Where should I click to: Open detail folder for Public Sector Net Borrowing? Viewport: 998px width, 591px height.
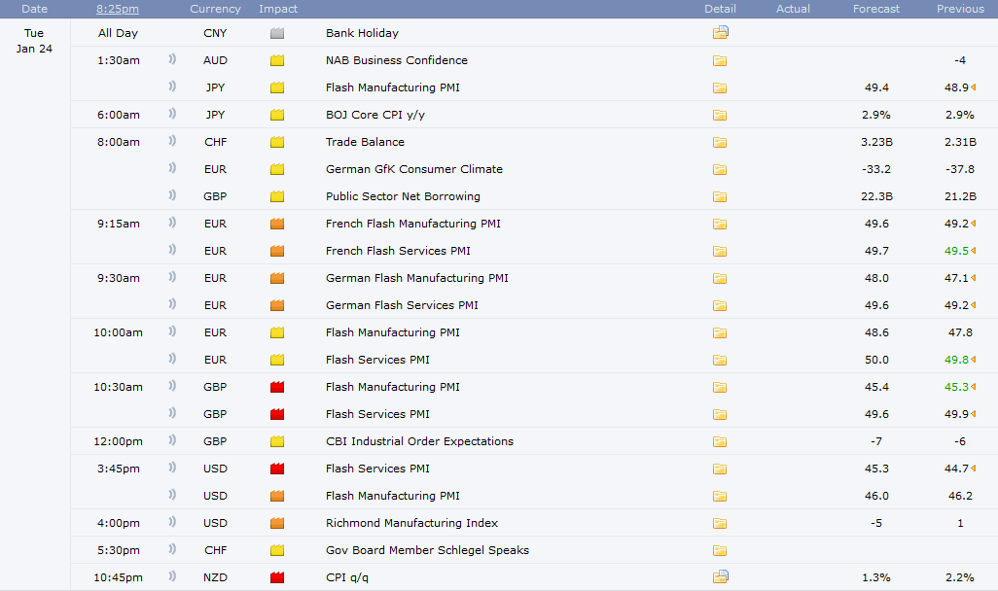click(720, 196)
